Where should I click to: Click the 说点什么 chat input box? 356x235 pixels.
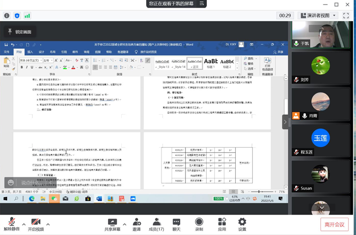pos(29,182)
